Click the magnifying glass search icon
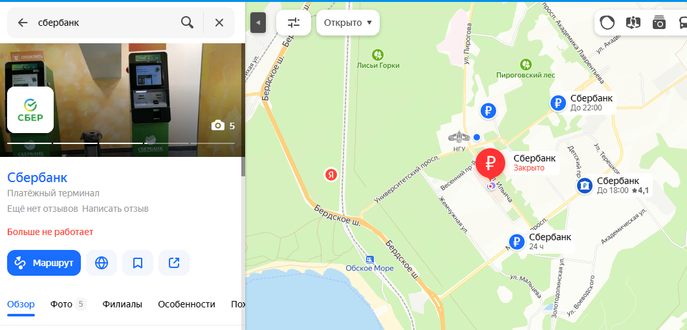The height and width of the screenshot is (330, 687). tap(187, 23)
